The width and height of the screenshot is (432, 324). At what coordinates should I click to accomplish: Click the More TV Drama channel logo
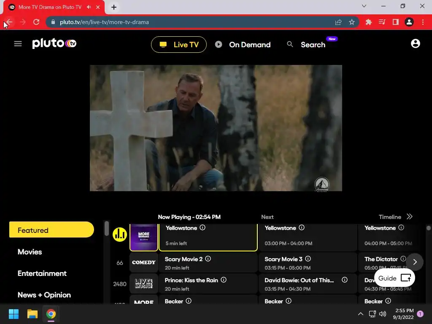click(x=144, y=237)
